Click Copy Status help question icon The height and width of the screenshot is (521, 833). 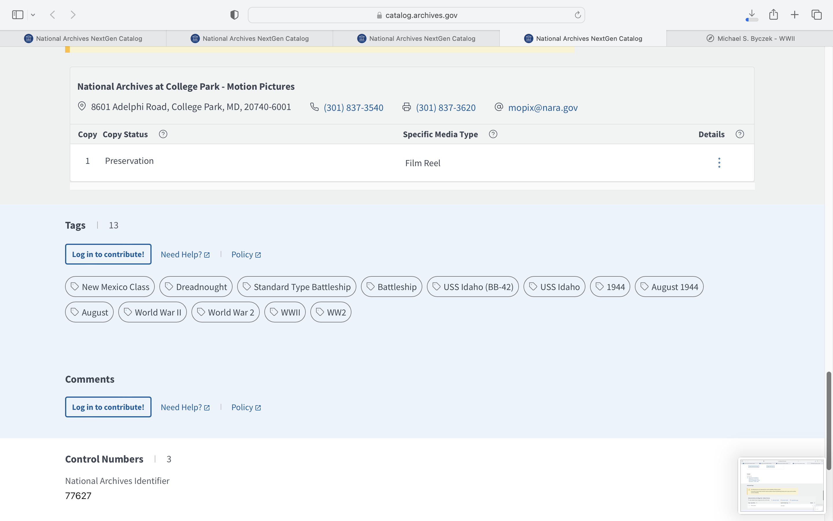point(163,134)
